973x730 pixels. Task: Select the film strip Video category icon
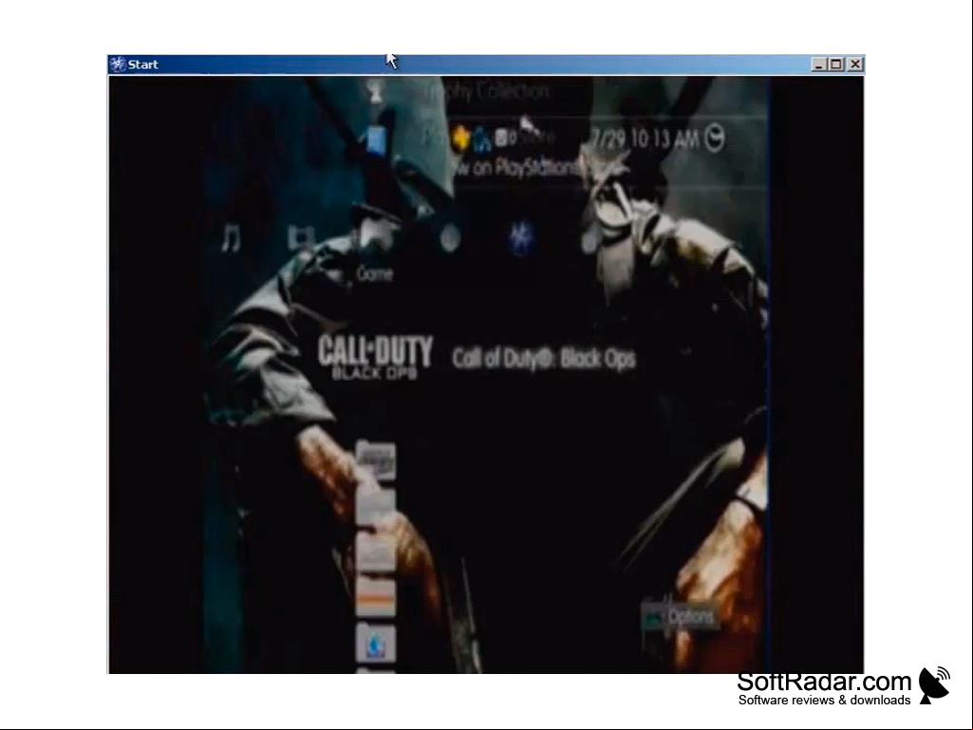302,237
